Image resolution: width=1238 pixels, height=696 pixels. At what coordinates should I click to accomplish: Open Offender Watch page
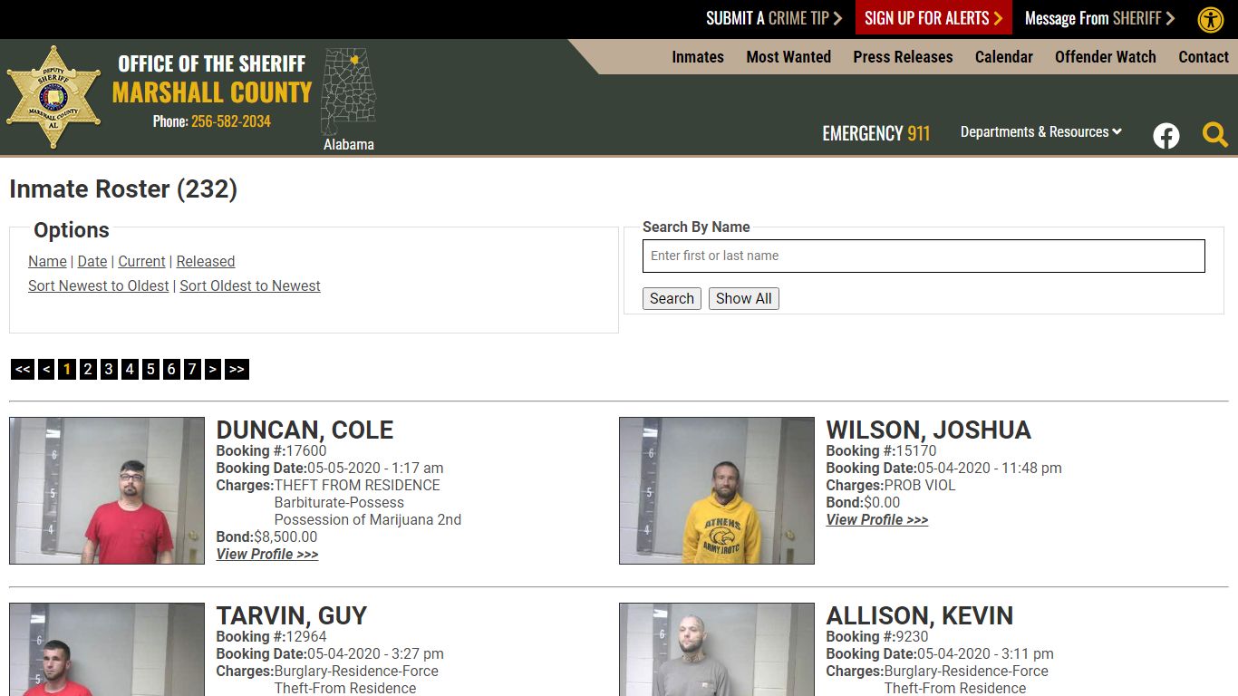point(1106,56)
